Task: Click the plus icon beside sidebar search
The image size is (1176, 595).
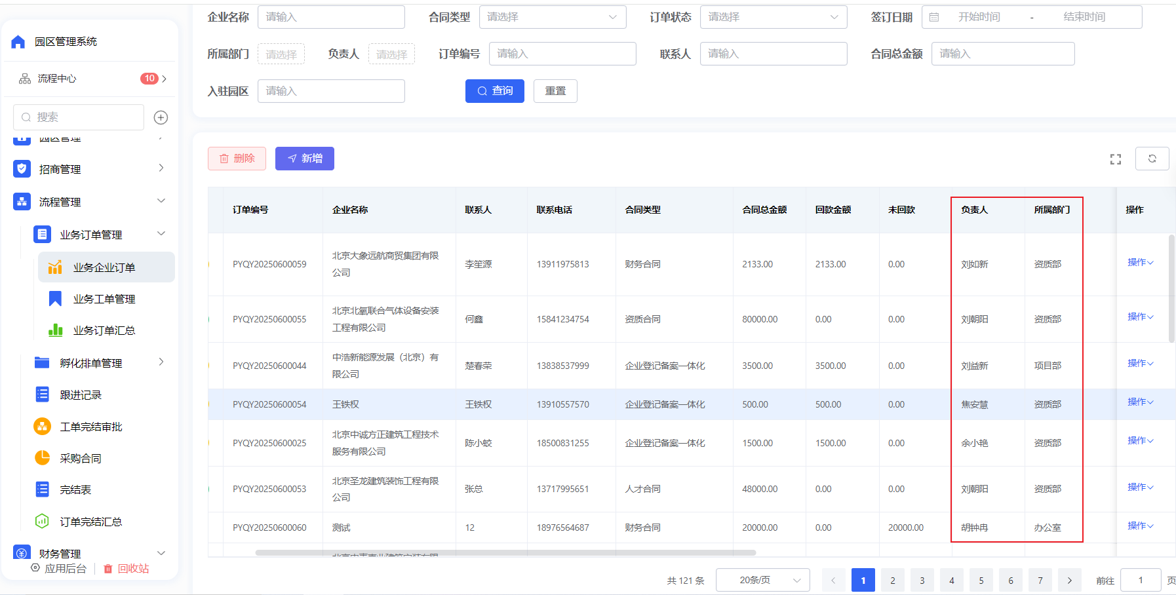Action: (x=161, y=117)
